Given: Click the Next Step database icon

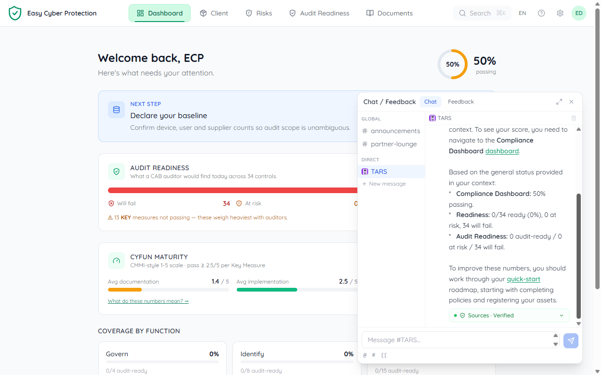Looking at the screenshot, I should [x=116, y=110].
